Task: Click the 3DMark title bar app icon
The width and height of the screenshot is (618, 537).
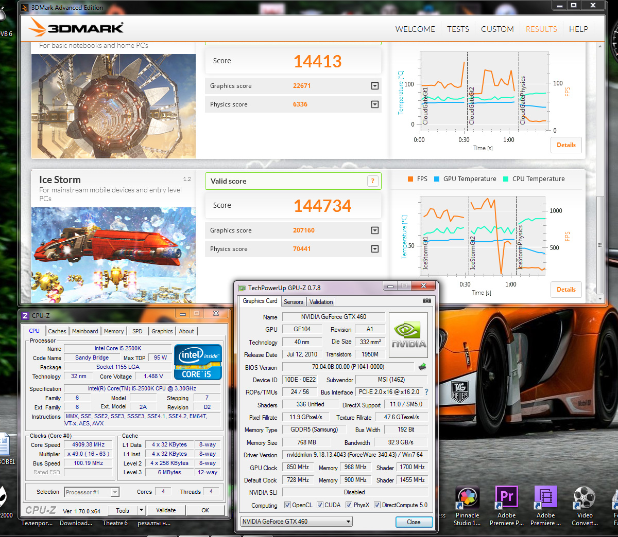Action: point(25,8)
